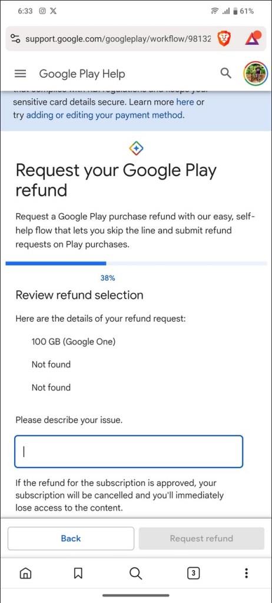Tap the Brave Rewards triangle icon
This screenshot has height=603, width=272.
pos(253,38)
